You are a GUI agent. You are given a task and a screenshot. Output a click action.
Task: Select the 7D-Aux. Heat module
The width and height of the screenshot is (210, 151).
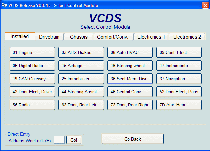(x=179, y=105)
